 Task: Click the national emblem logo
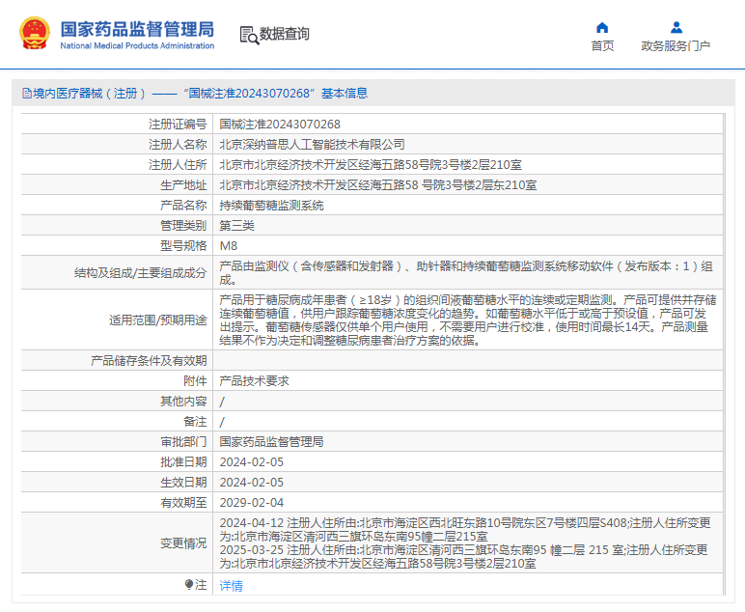click(34, 33)
